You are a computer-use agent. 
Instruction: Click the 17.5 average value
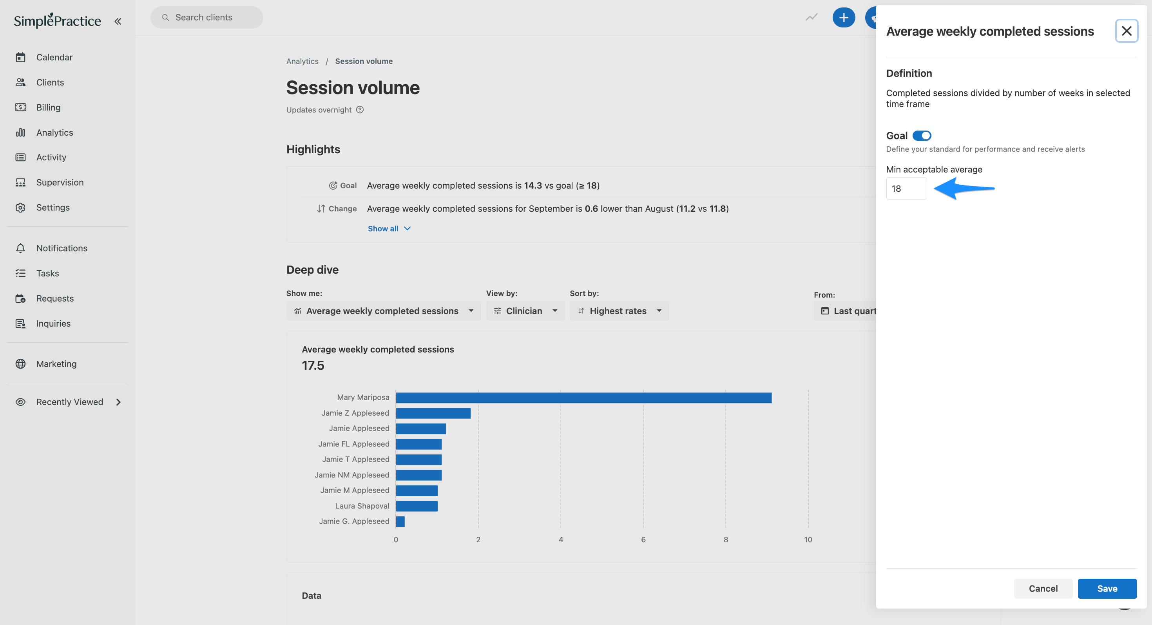point(313,365)
